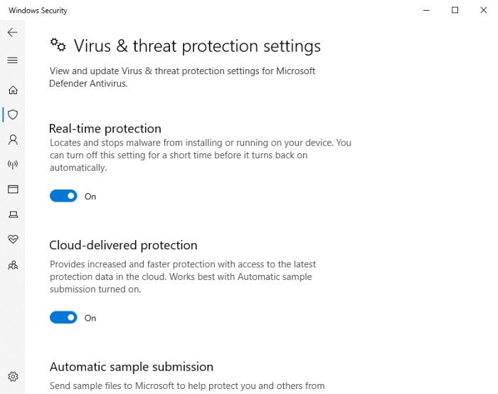Close the Windows Security window
The height and width of the screenshot is (394, 498).
pos(484,10)
